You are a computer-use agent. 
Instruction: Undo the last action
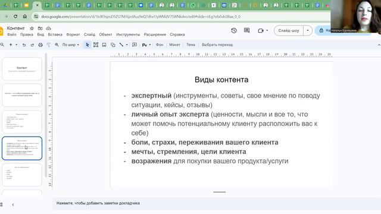click(24, 45)
